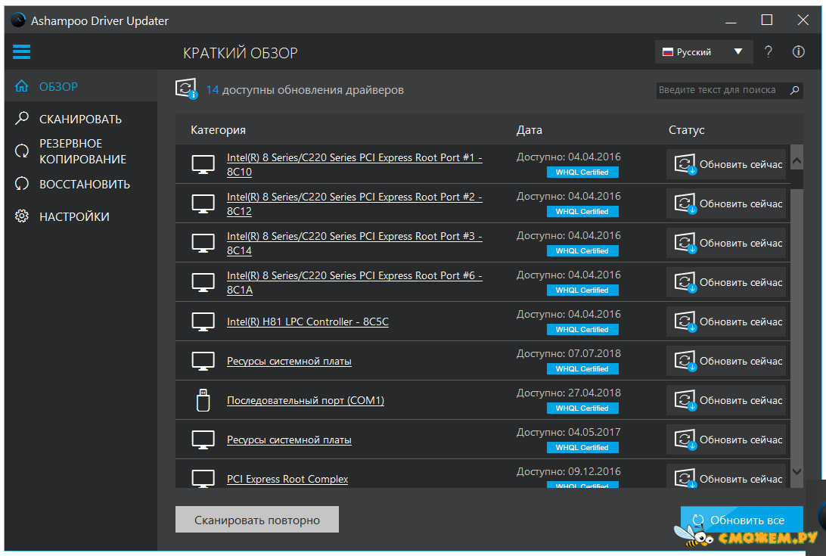
Task: Click scrollbar down arrow of driver list
Action: click(x=797, y=472)
